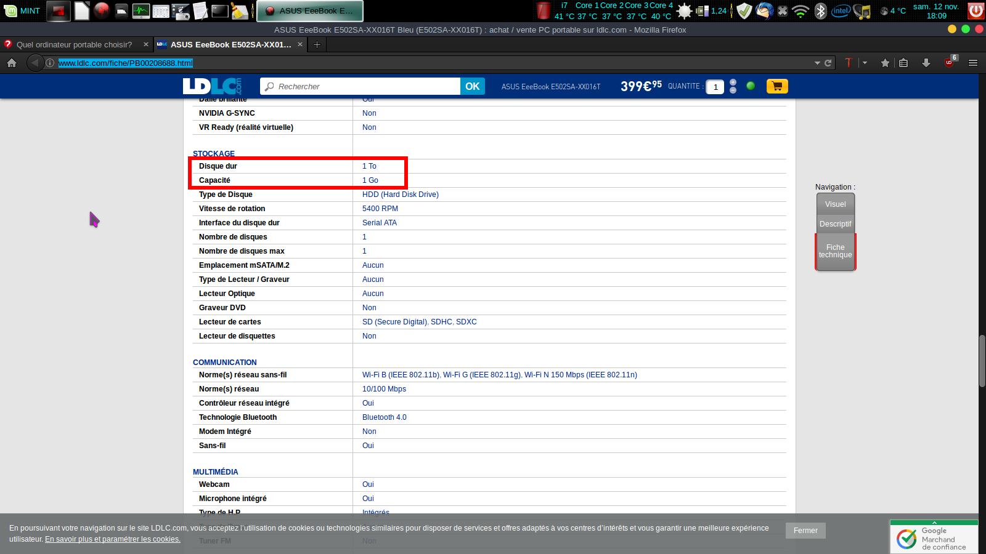This screenshot has height=554, width=986.
Task: Click the red power button applet
Action: pos(976,10)
